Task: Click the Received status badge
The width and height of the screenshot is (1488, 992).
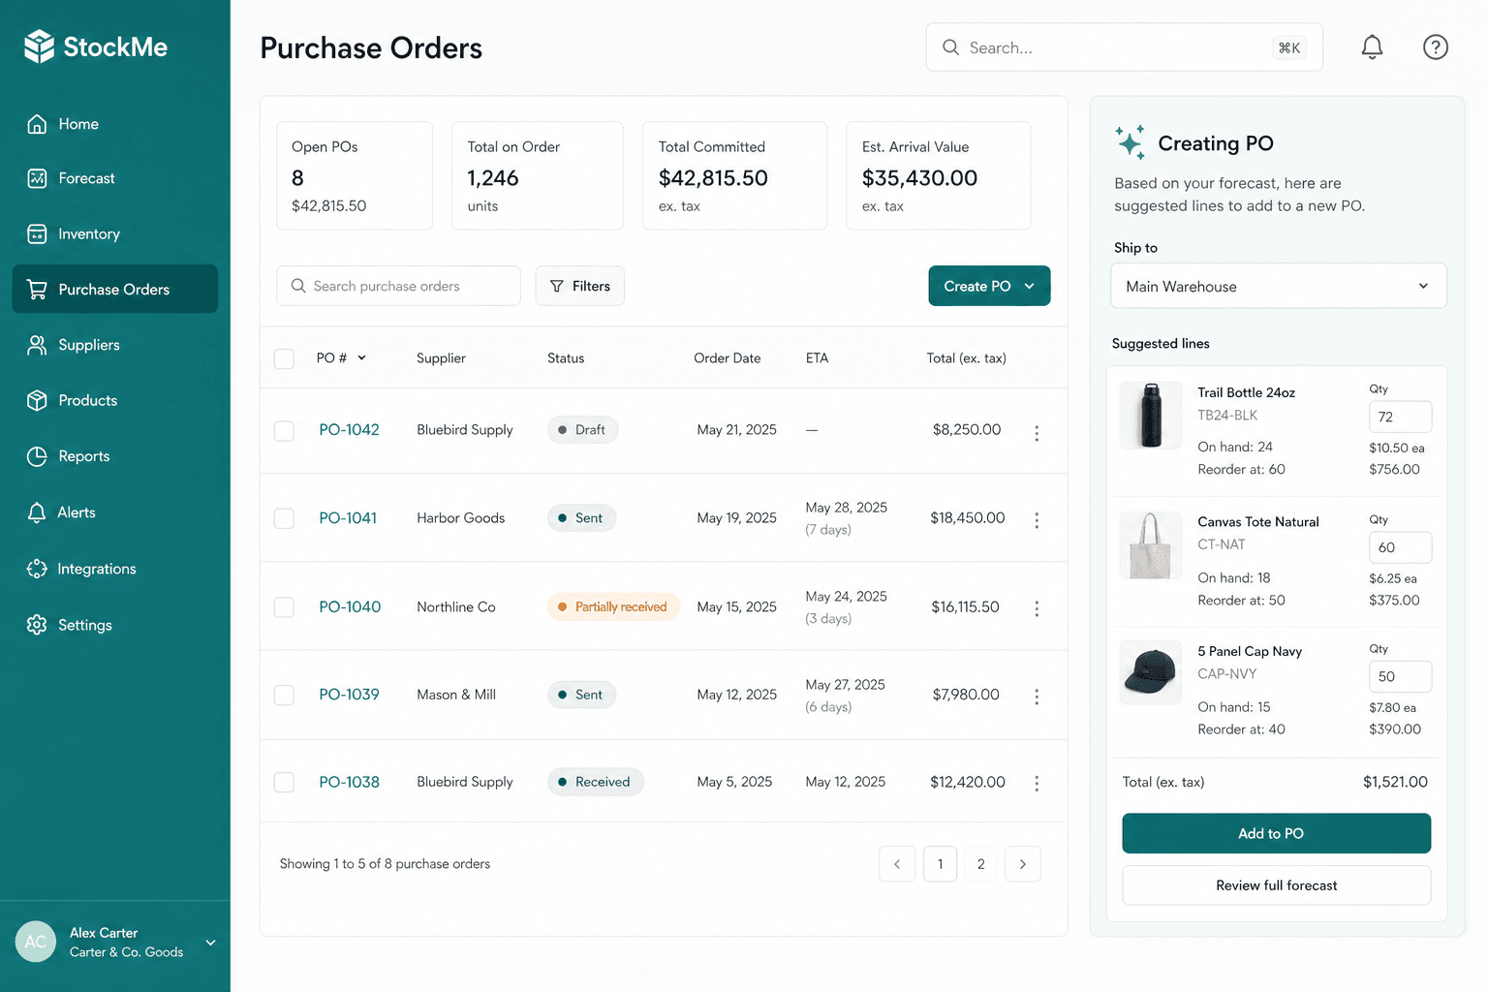Action: [x=595, y=782]
